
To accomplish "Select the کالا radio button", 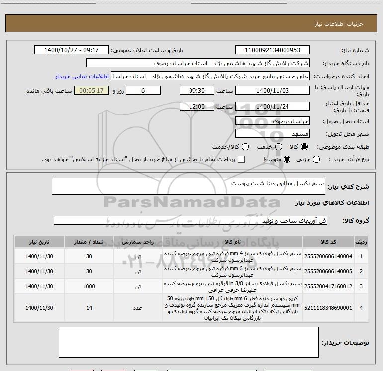I will 304,147.
